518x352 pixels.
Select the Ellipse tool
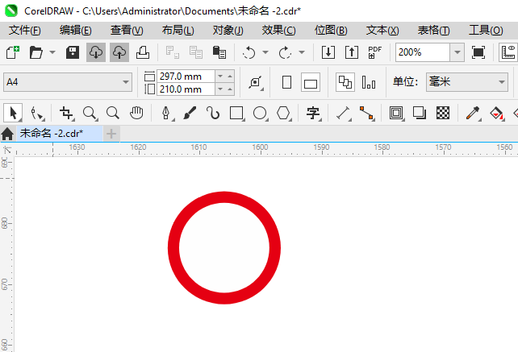(260, 113)
